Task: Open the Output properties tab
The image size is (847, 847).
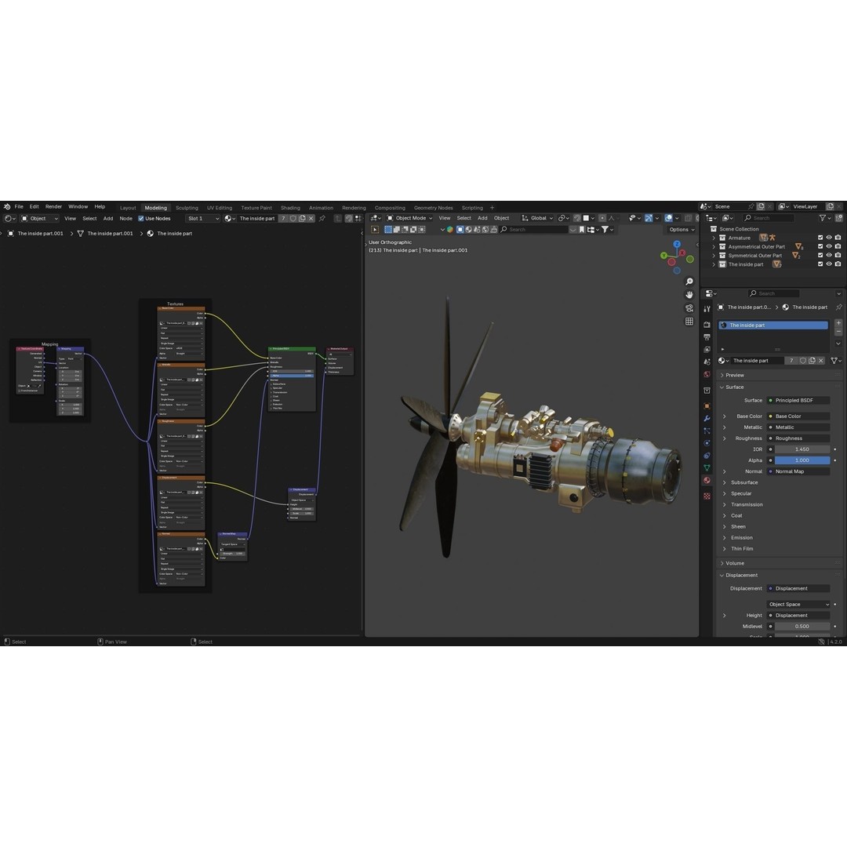Action: (707, 337)
